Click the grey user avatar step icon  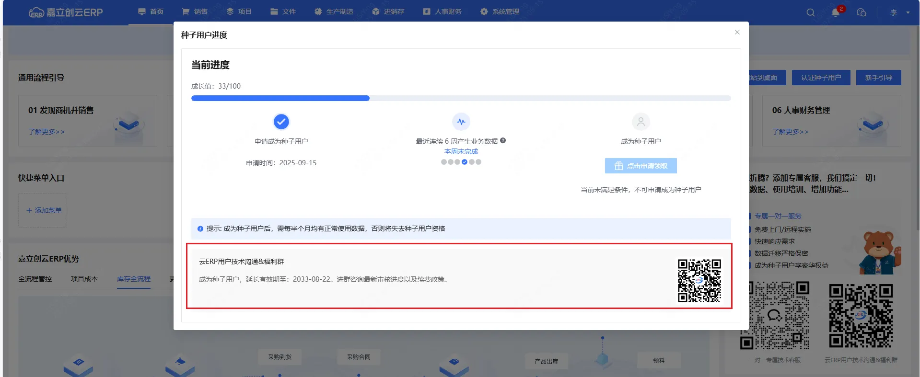(641, 122)
